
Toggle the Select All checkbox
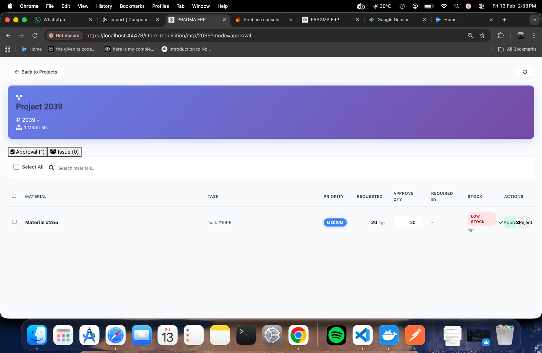tap(16, 167)
